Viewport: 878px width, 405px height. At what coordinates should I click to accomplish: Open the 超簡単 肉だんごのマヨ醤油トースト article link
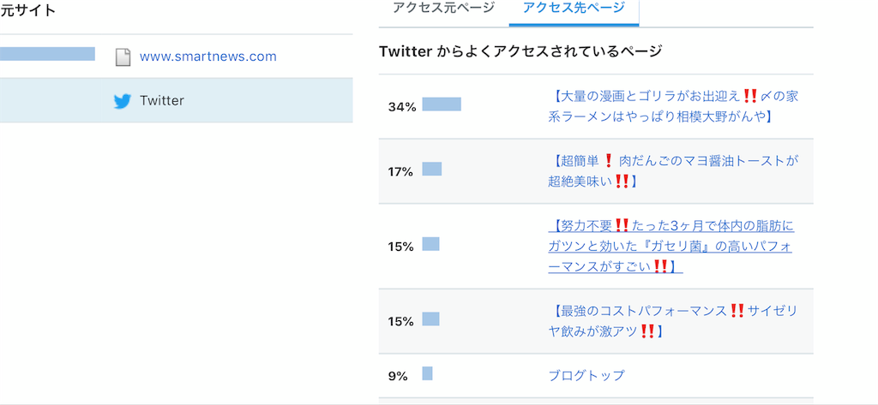coord(673,171)
